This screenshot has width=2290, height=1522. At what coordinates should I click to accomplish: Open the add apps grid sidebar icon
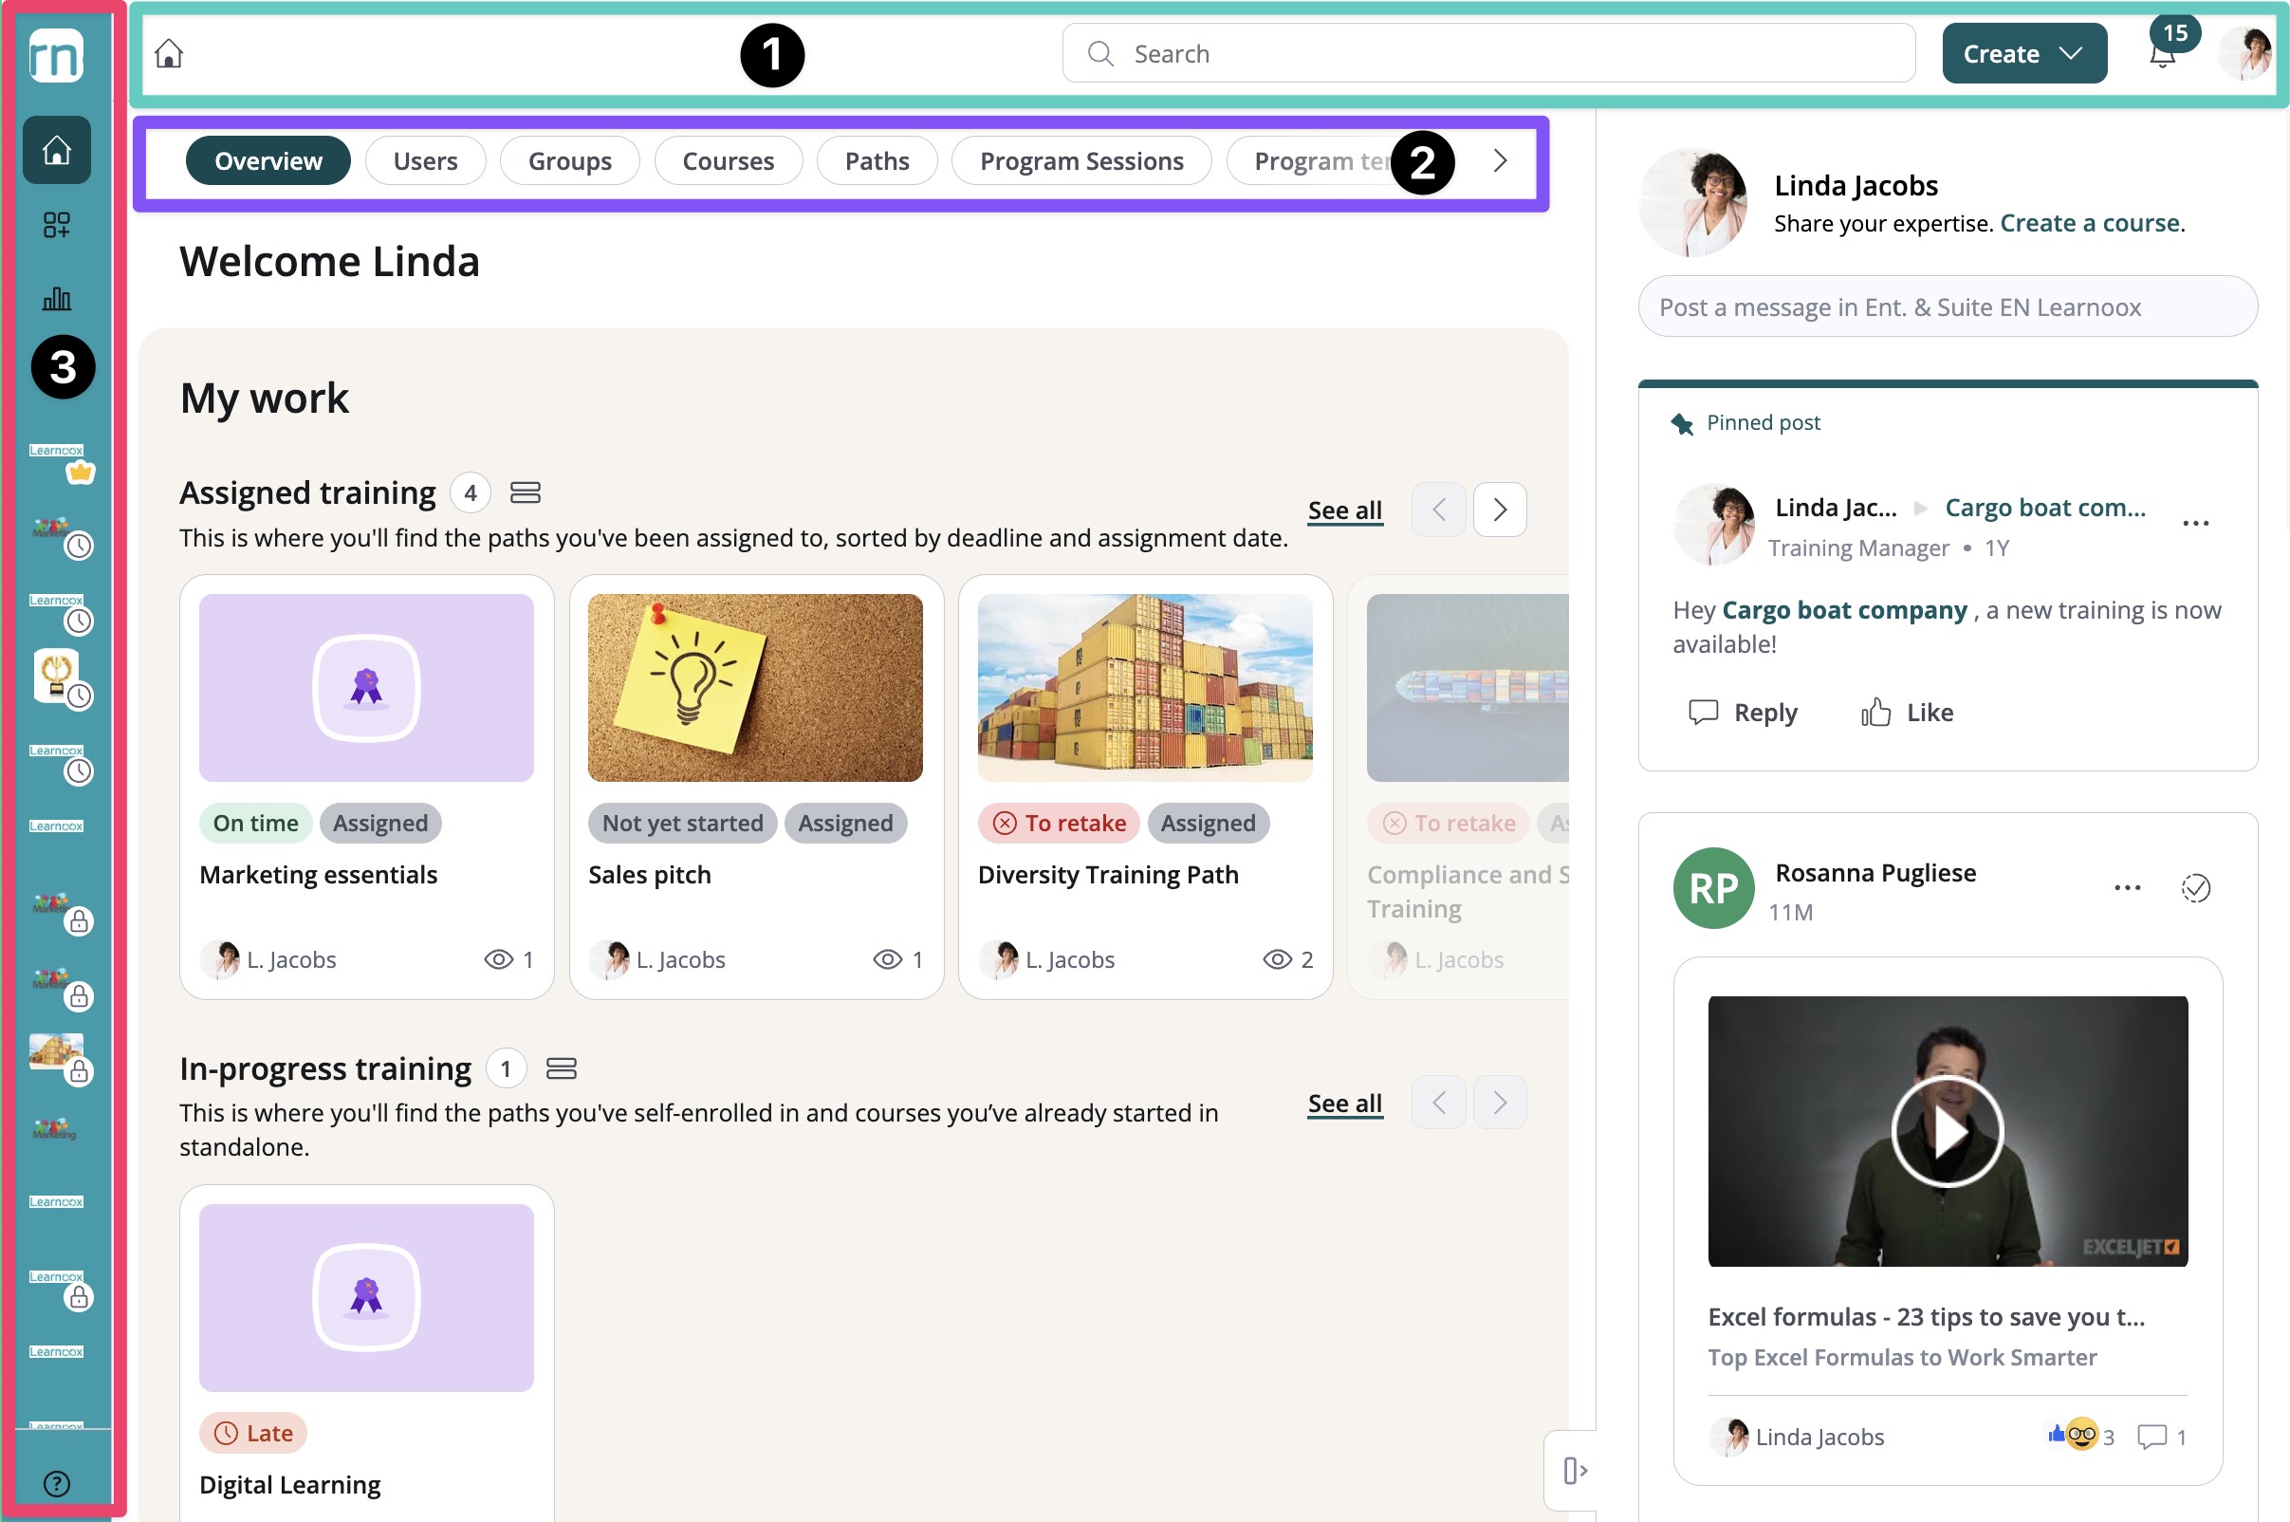pos(56,225)
